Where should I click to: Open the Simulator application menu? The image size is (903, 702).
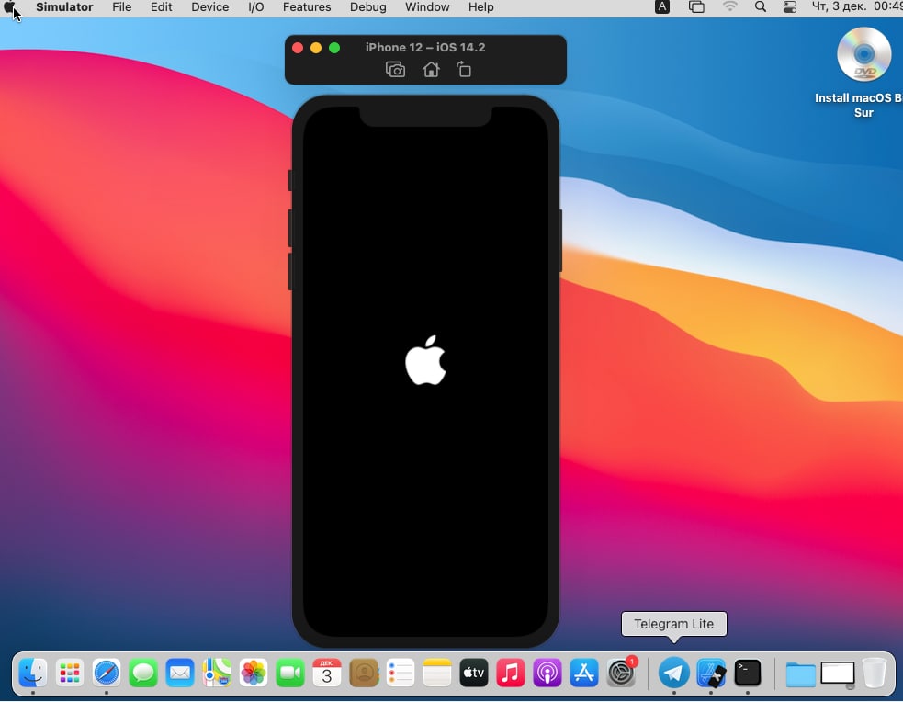click(64, 7)
